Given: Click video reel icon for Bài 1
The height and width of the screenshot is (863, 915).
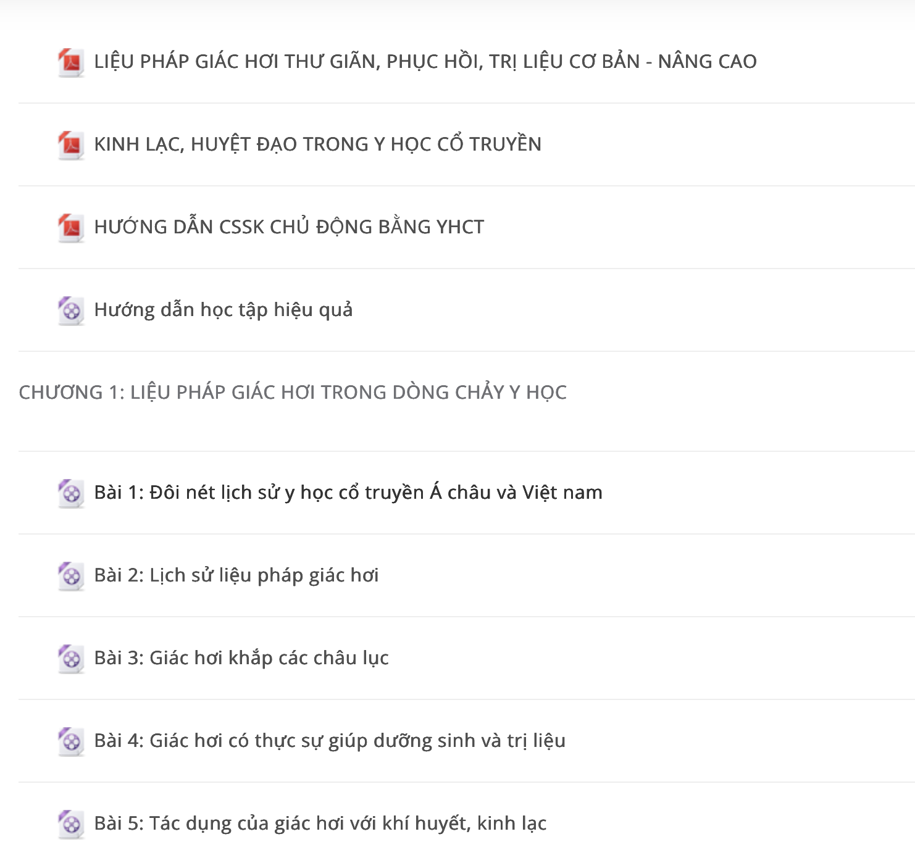Looking at the screenshot, I should pyautogui.click(x=71, y=493).
